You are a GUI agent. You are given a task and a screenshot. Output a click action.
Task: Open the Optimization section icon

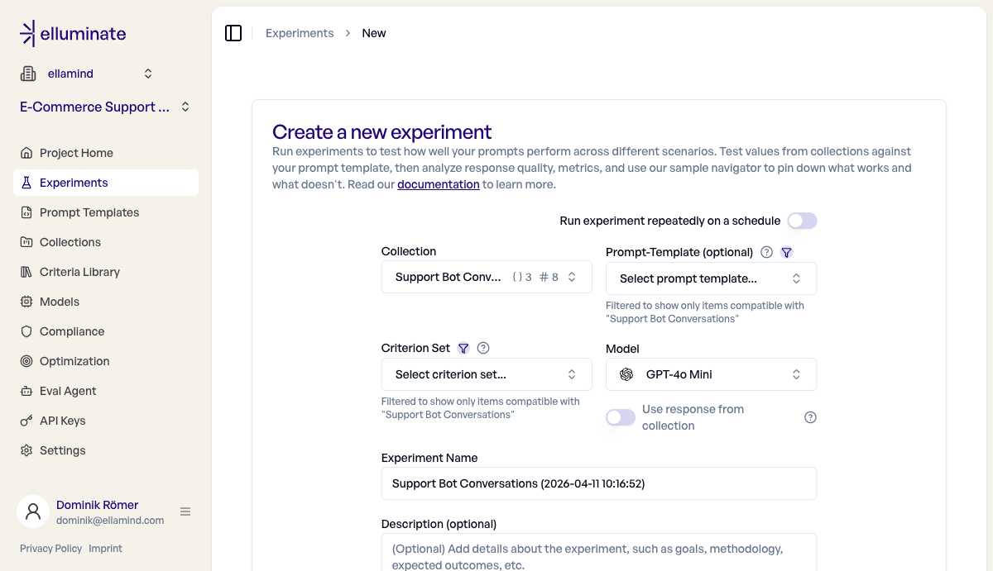coord(27,360)
